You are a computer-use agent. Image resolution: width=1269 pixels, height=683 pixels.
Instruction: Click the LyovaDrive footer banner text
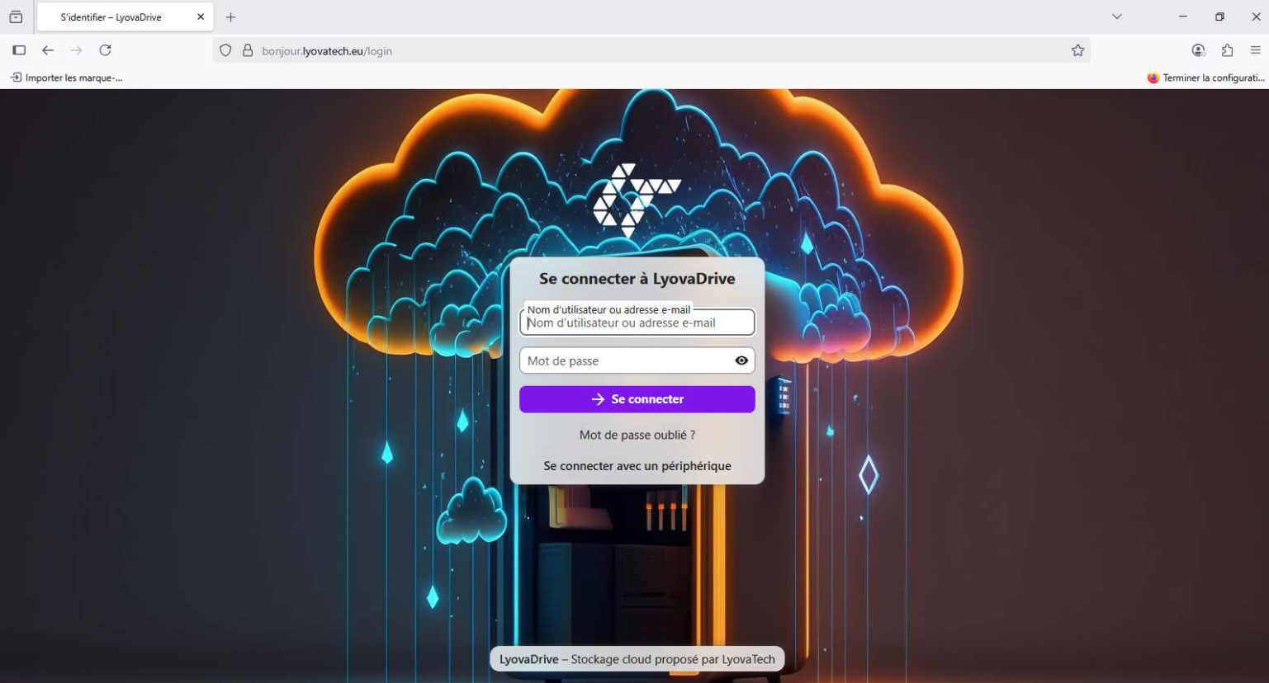pos(637,659)
